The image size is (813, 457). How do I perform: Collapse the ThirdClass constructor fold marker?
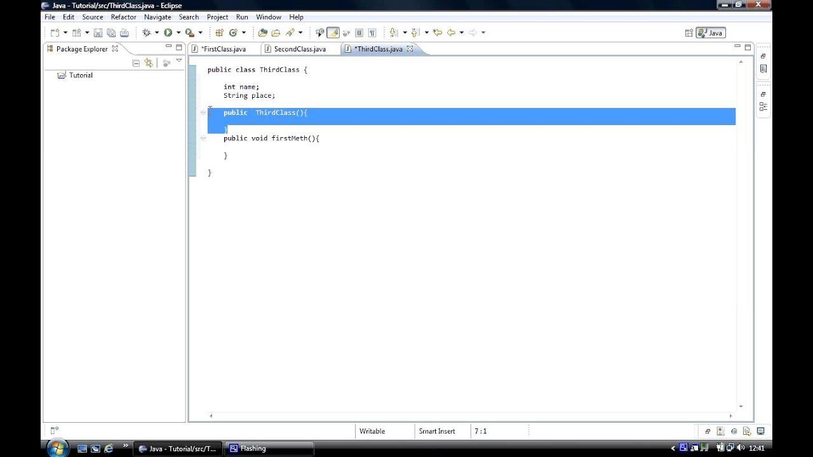pos(203,112)
